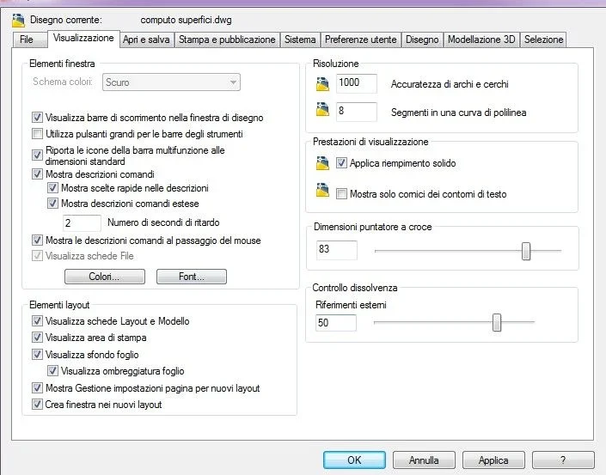Enable Utilizza pulsanti grandi per le barre

[37, 134]
